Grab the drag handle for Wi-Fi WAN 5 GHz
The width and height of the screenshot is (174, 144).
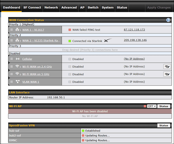pyautogui.click(x=12, y=74)
